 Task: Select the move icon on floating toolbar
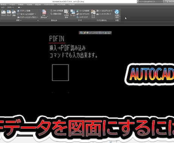[x=87, y=33]
